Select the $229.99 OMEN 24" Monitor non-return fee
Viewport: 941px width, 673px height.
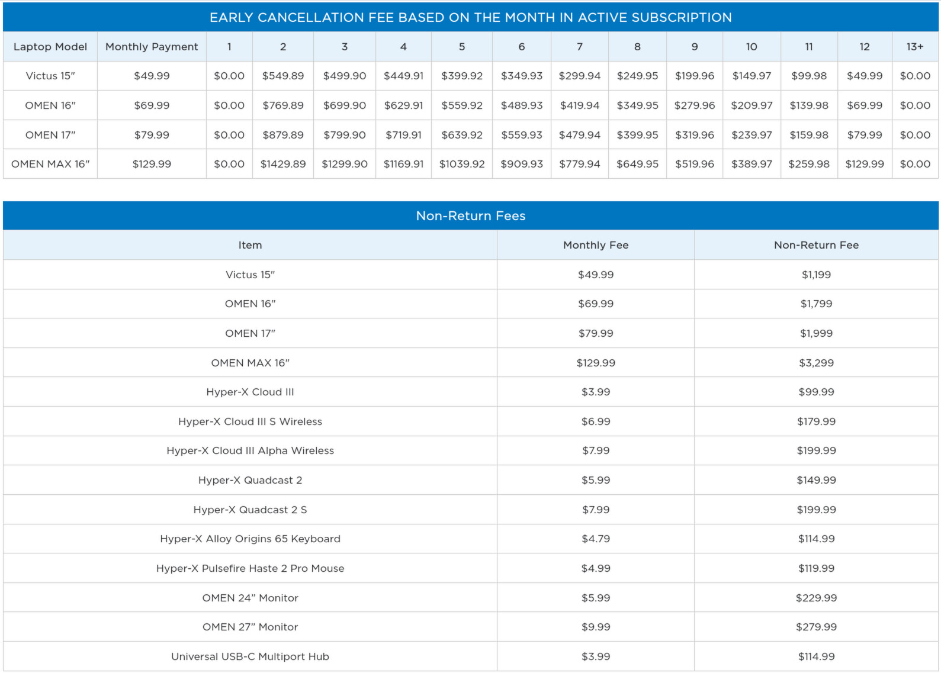[x=815, y=598]
